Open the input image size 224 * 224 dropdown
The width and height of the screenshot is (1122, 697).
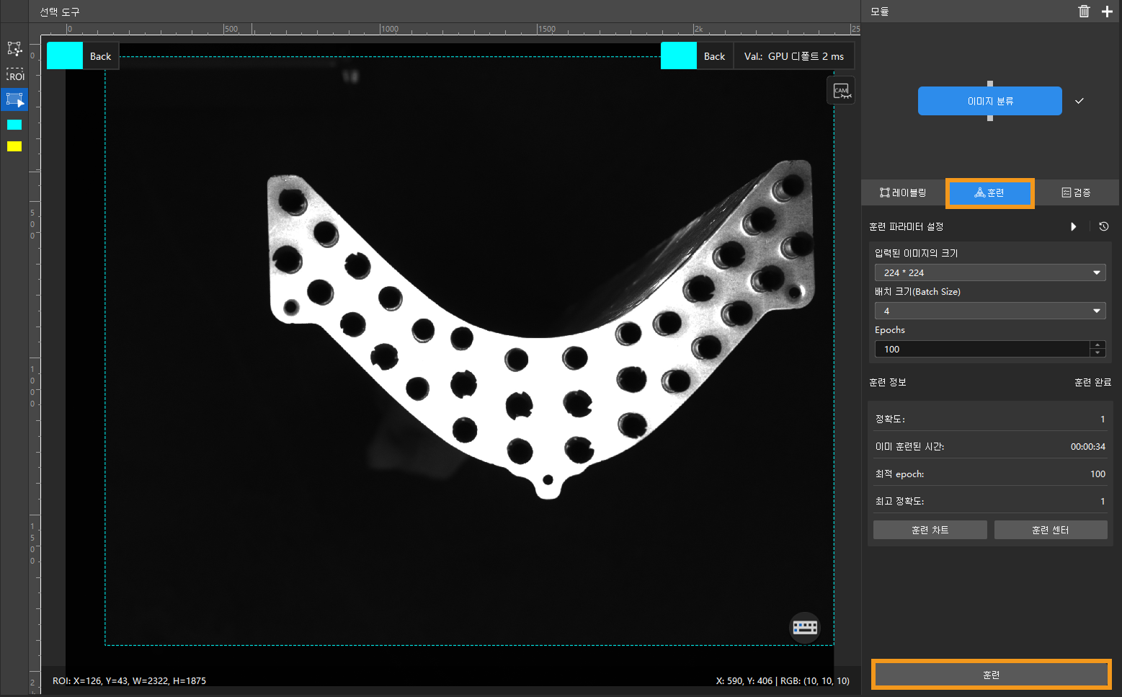(x=989, y=272)
